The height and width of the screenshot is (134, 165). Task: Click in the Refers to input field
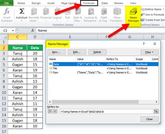click(x=107, y=111)
